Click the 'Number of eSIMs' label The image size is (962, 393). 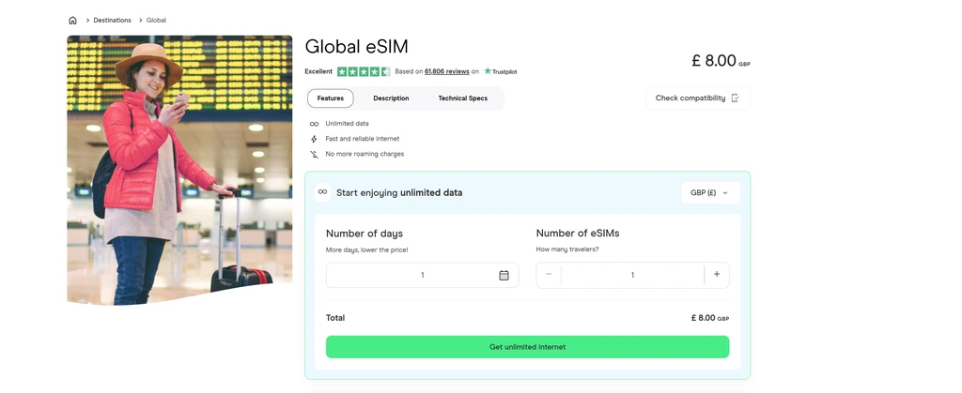tap(578, 234)
